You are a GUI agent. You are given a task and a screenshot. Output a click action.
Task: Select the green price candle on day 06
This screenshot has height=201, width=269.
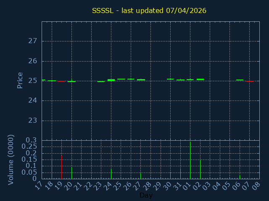(x=240, y=80)
